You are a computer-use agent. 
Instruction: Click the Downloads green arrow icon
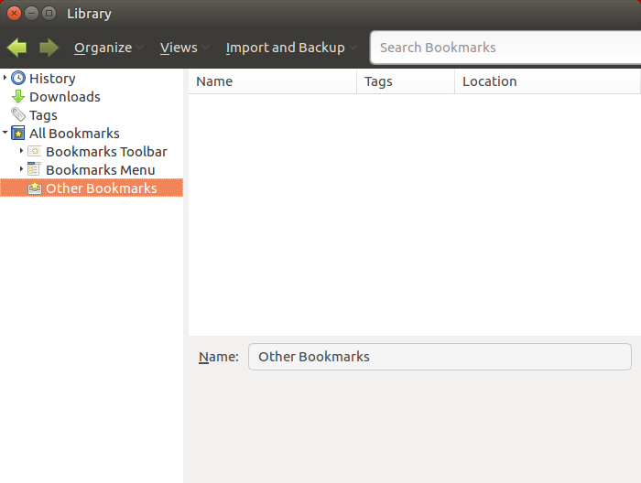click(x=18, y=96)
